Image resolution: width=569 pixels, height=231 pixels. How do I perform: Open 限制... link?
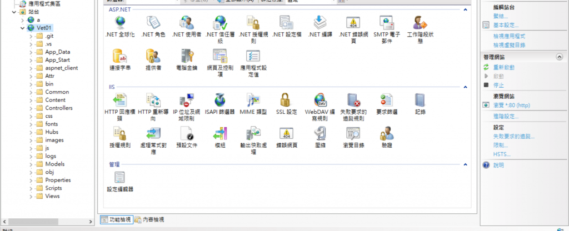point(501,146)
